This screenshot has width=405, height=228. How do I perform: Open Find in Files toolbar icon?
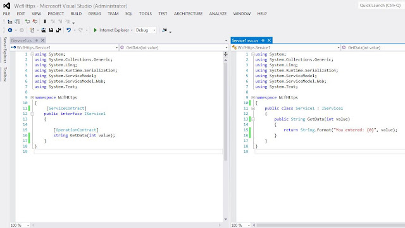click(x=165, y=30)
